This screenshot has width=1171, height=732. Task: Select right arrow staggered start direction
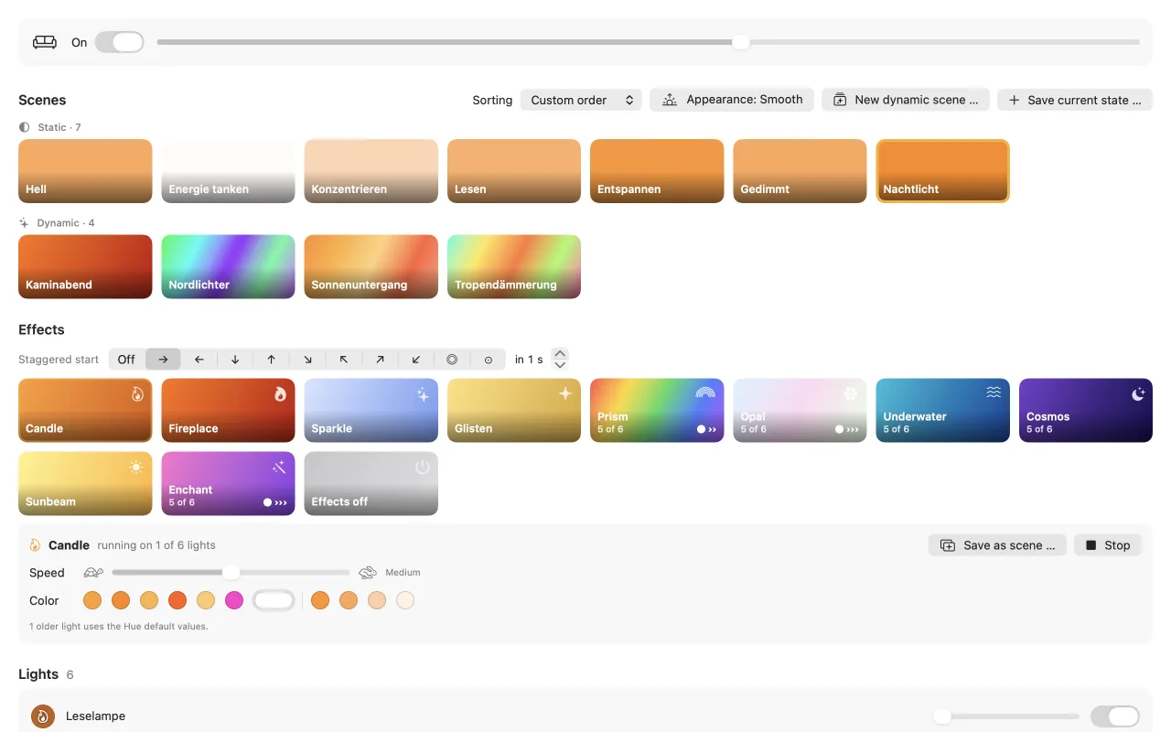163,360
